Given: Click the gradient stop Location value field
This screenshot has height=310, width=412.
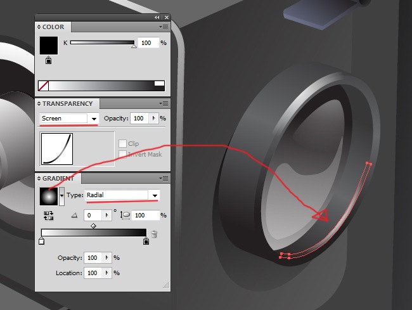Looking at the screenshot, I should click(x=93, y=273).
